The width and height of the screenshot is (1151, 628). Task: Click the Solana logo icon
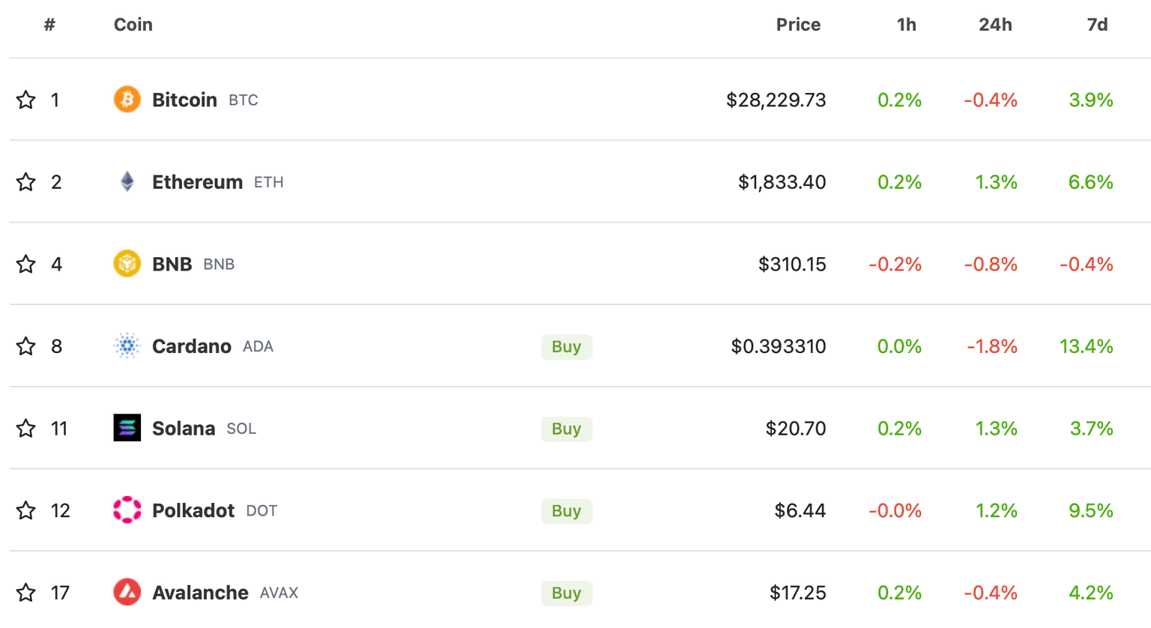[127, 428]
